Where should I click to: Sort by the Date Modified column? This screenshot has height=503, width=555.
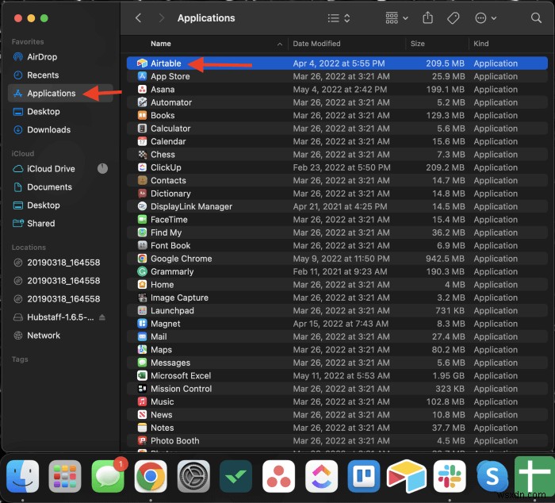pyautogui.click(x=316, y=44)
